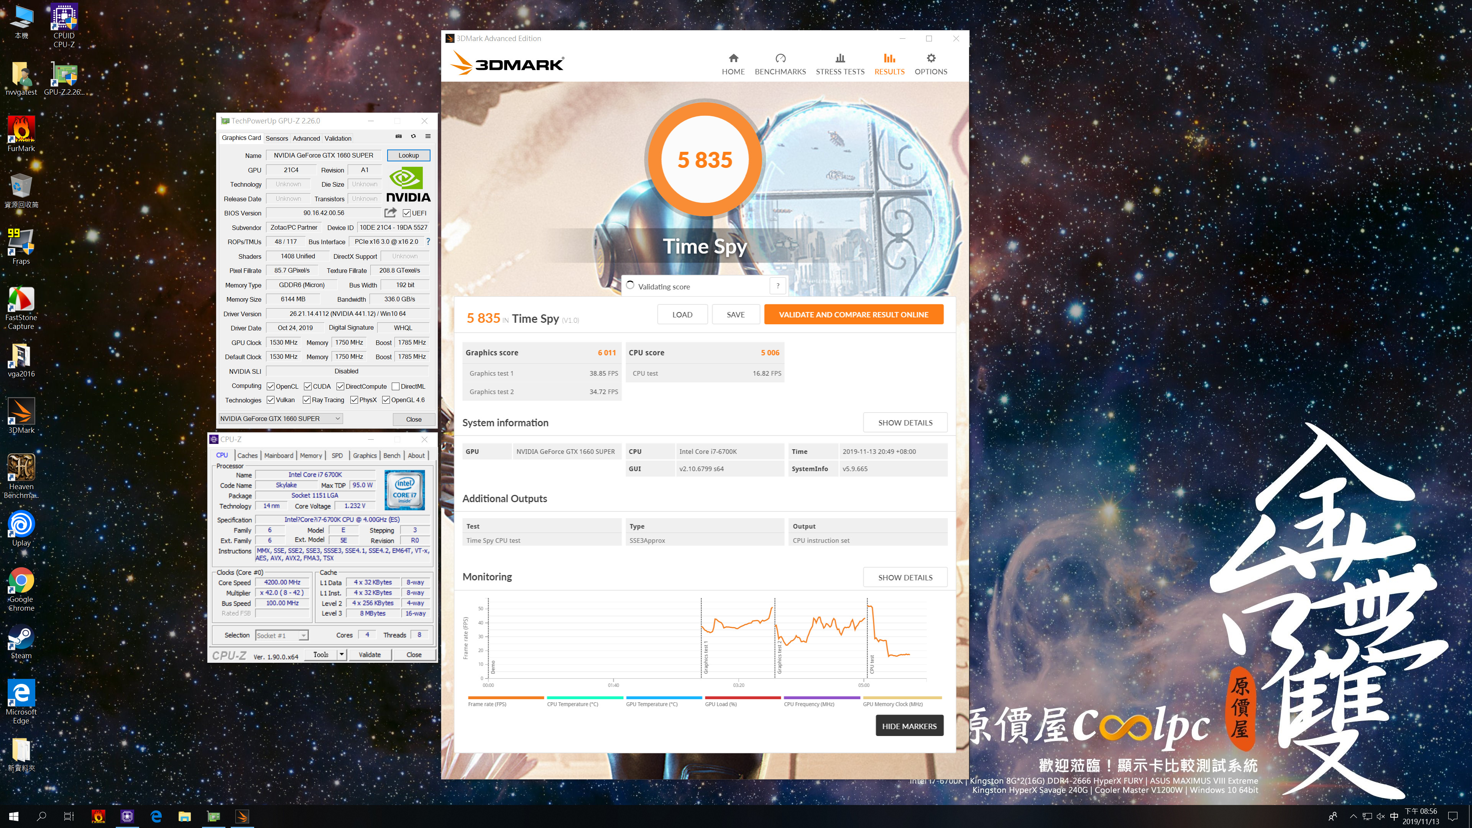
Task: Toggle the CUDA checkbox
Action: click(307, 386)
